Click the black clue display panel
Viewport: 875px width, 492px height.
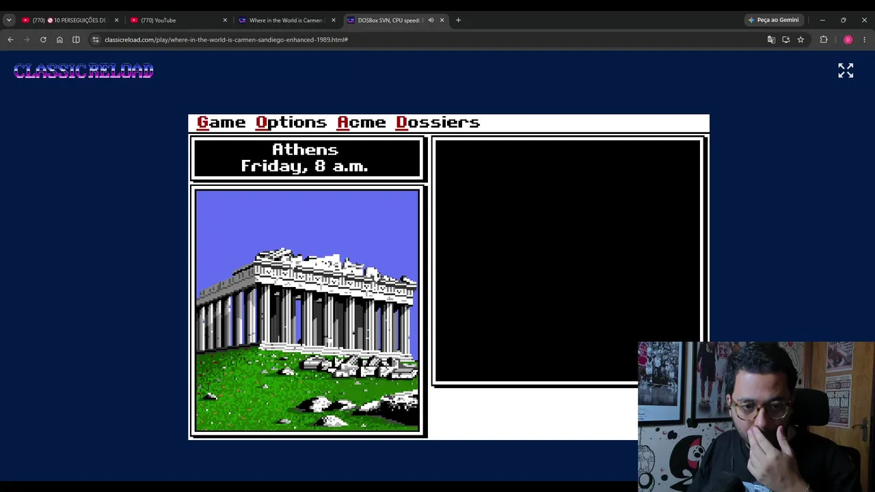[568, 260]
